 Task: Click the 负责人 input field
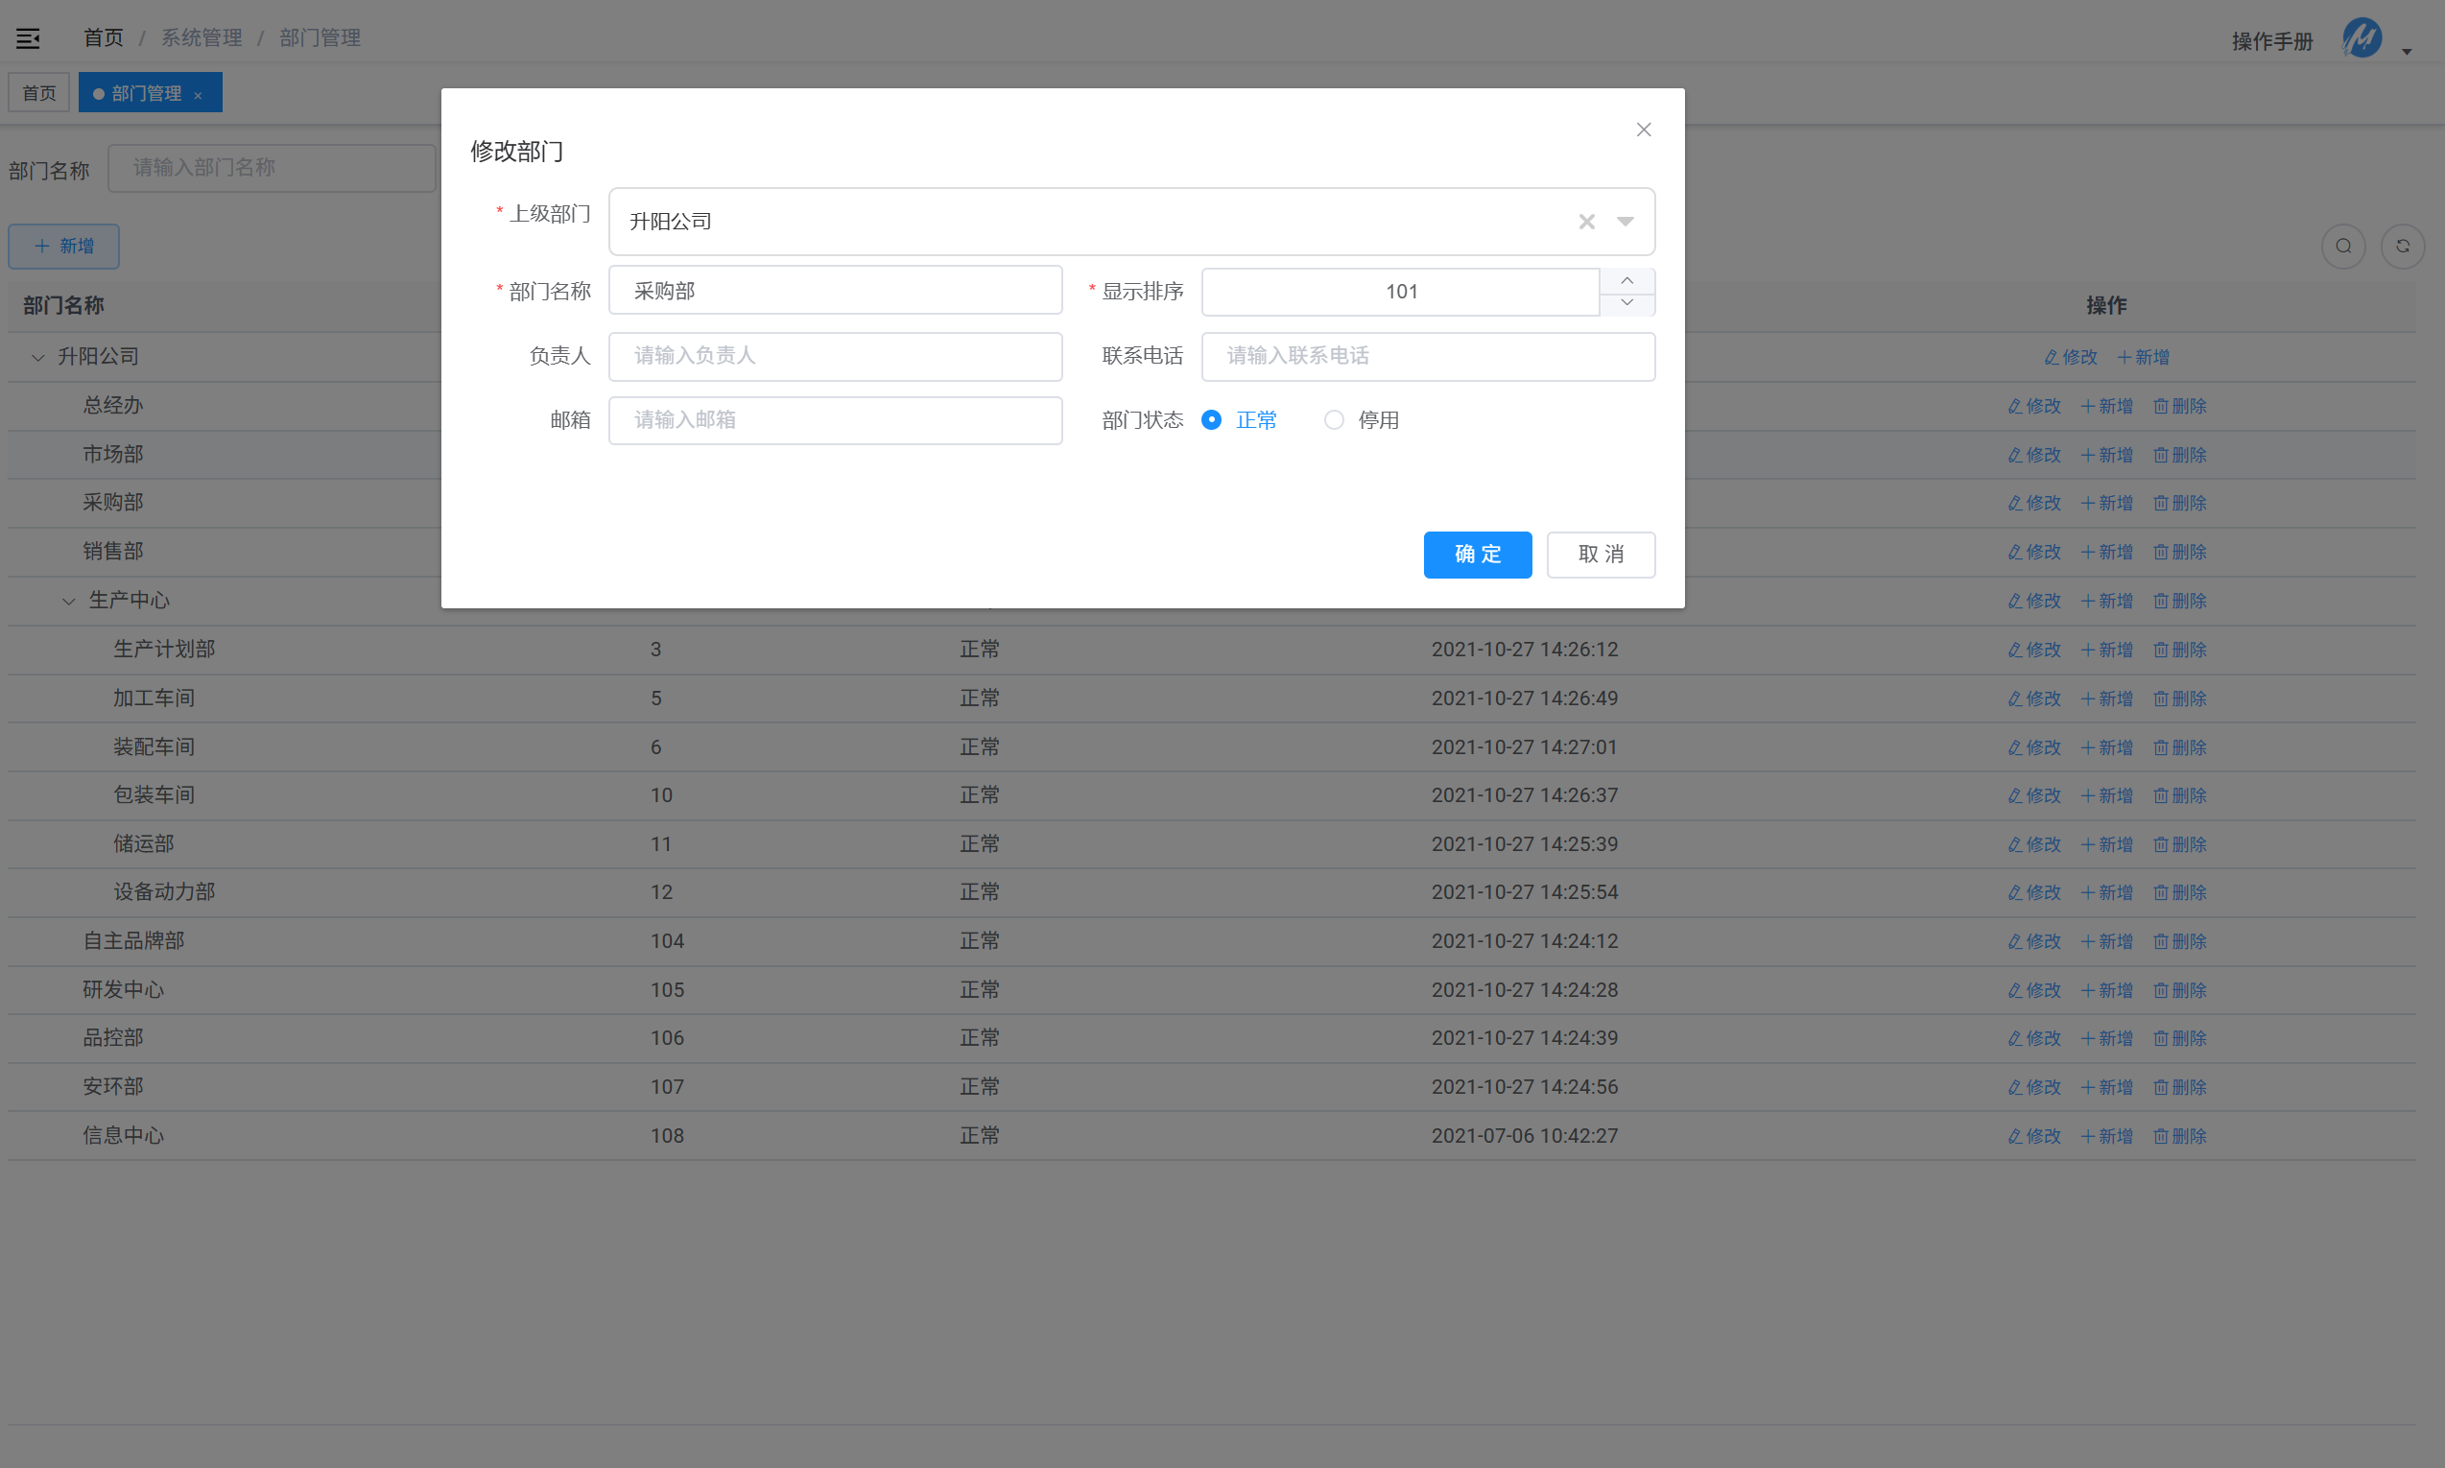(x=835, y=356)
